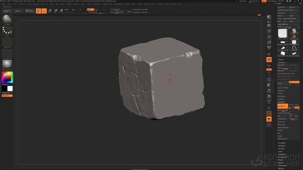Image resolution: width=303 pixels, height=170 pixels.
Task: Collapse the Subtool section
Action: tap(281, 60)
